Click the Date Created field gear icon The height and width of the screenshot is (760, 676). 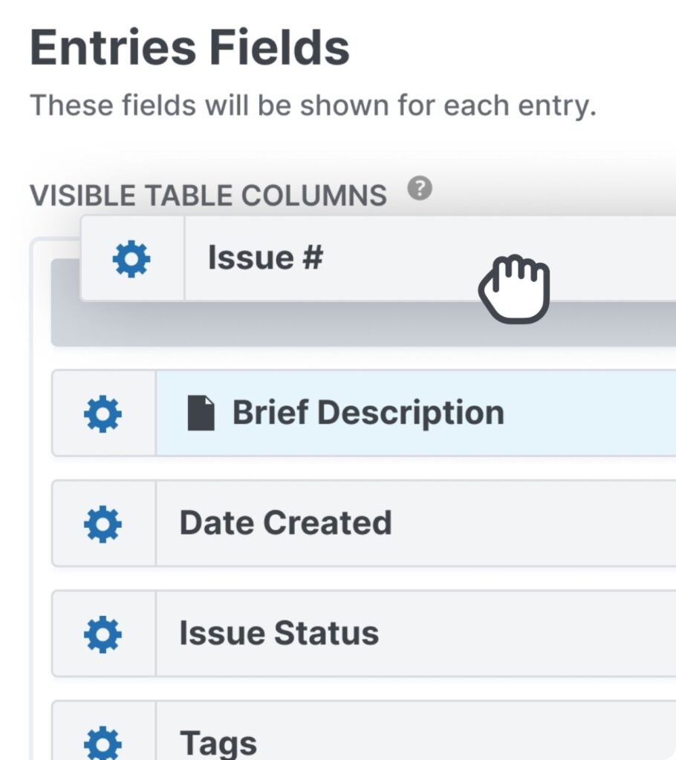pyautogui.click(x=103, y=524)
